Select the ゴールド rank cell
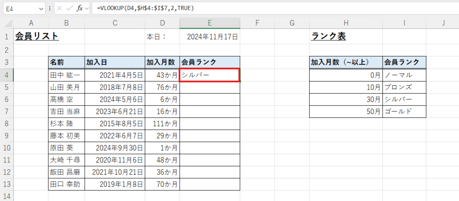Image resolution: width=459 pixels, height=201 pixels. coord(404,112)
